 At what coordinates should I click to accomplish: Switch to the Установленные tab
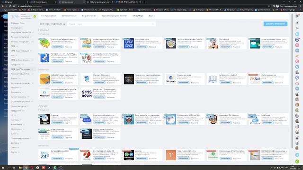click(69, 16)
